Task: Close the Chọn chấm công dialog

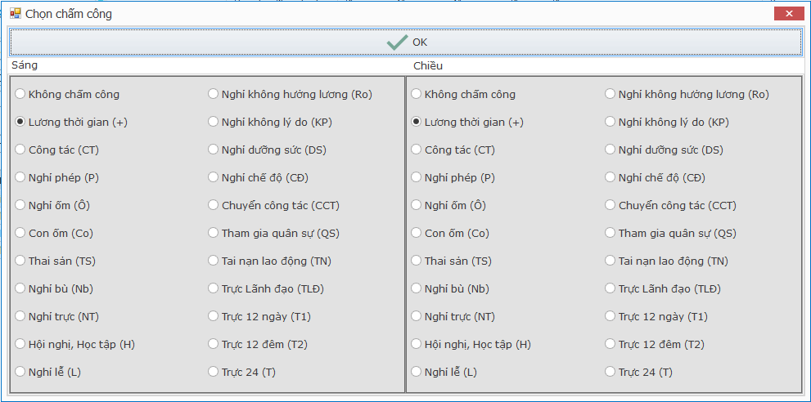Action: coord(789,14)
